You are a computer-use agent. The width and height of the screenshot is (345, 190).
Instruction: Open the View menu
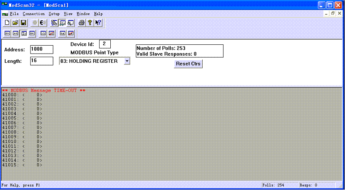(x=68, y=14)
